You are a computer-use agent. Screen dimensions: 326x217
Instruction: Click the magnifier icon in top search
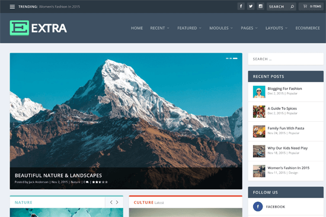[292, 7]
